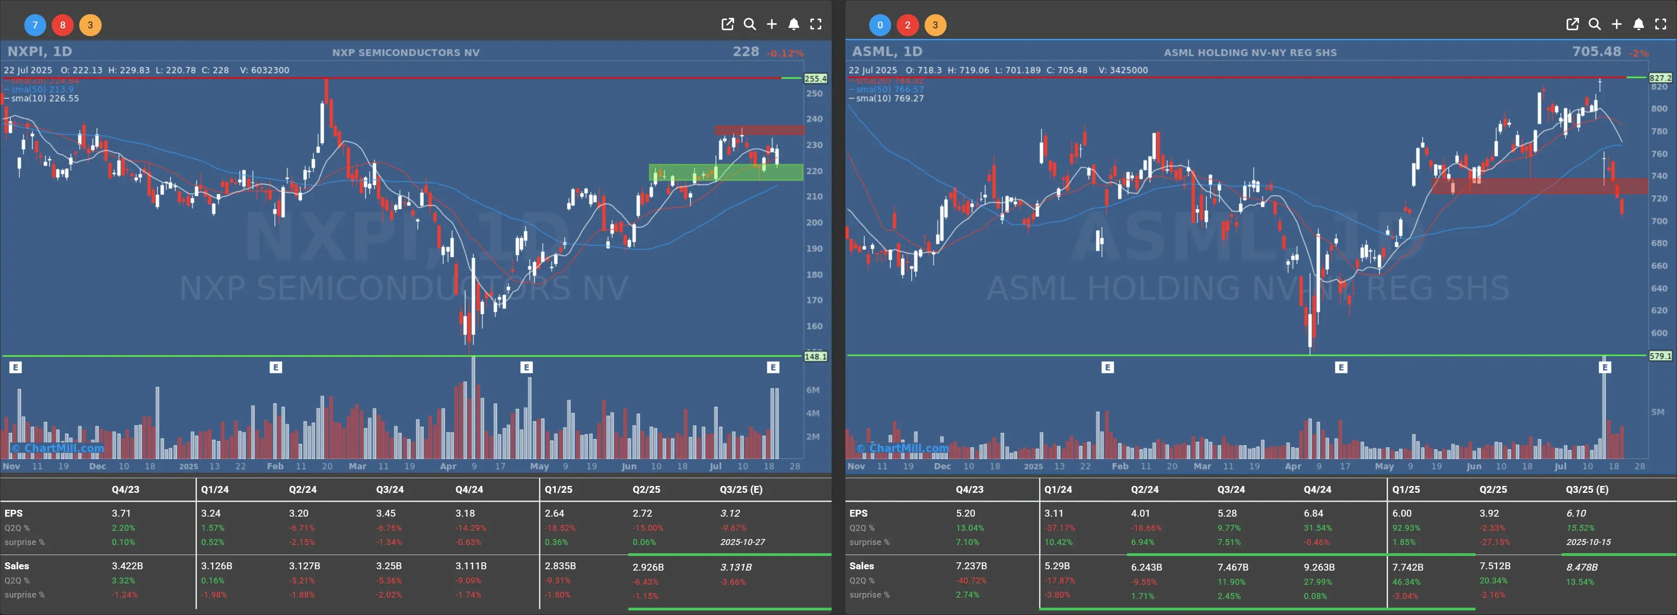This screenshot has width=1677, height=615.
Task: Click ASML EPS value 6.84
Action: coord(1313,513)
